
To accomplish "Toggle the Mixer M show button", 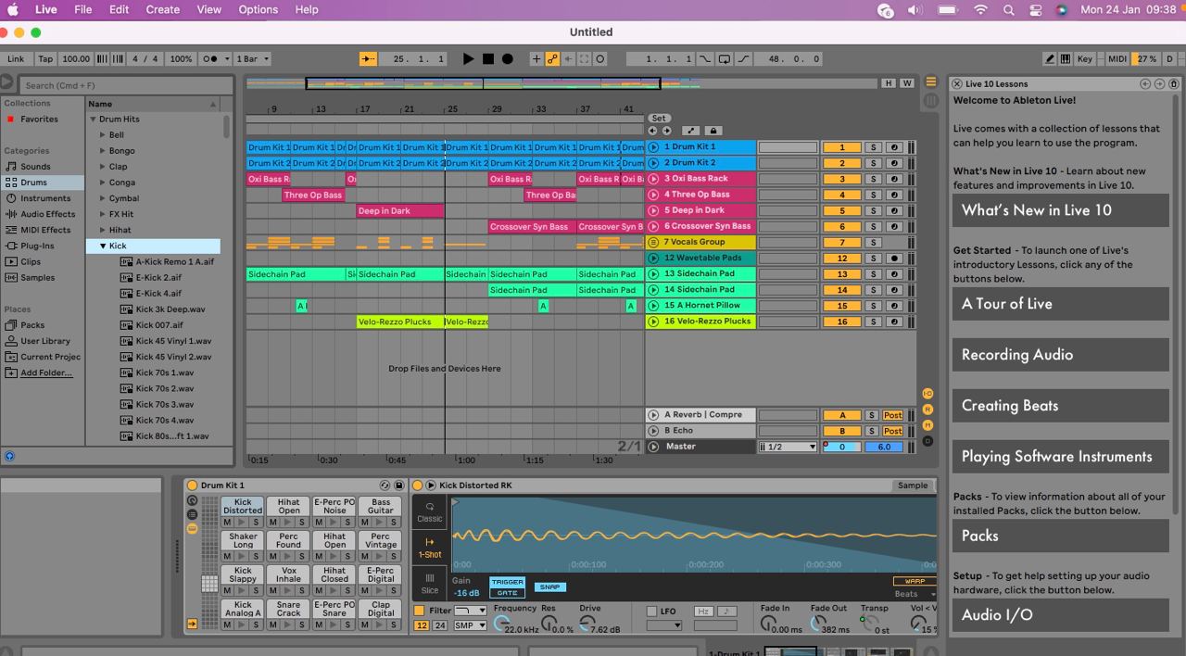I will (927, 425).
